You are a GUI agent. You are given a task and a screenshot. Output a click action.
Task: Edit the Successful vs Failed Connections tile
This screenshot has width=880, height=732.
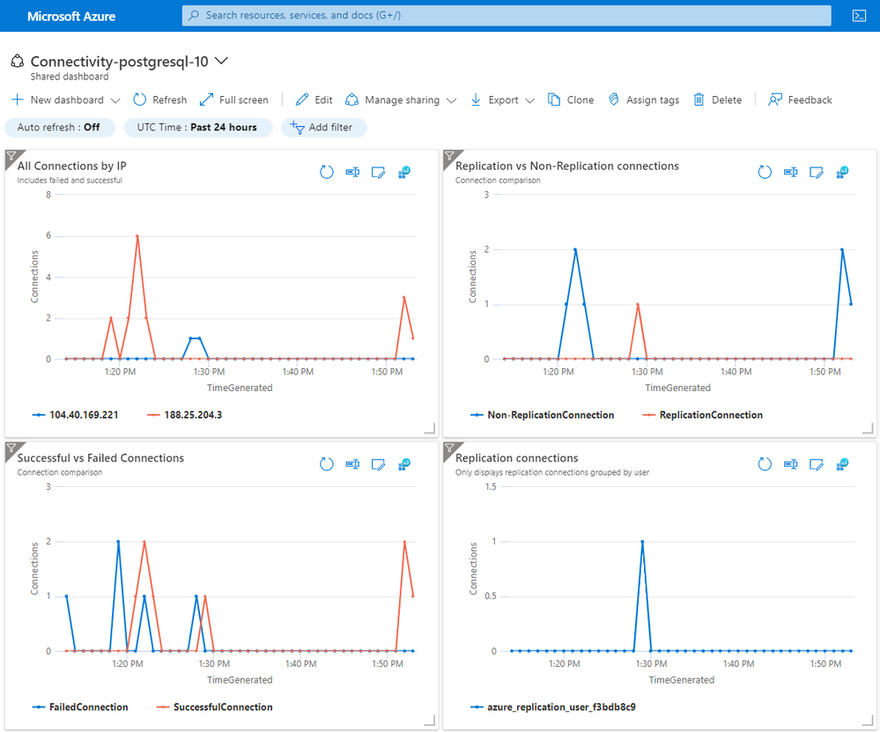click(378, 464)
